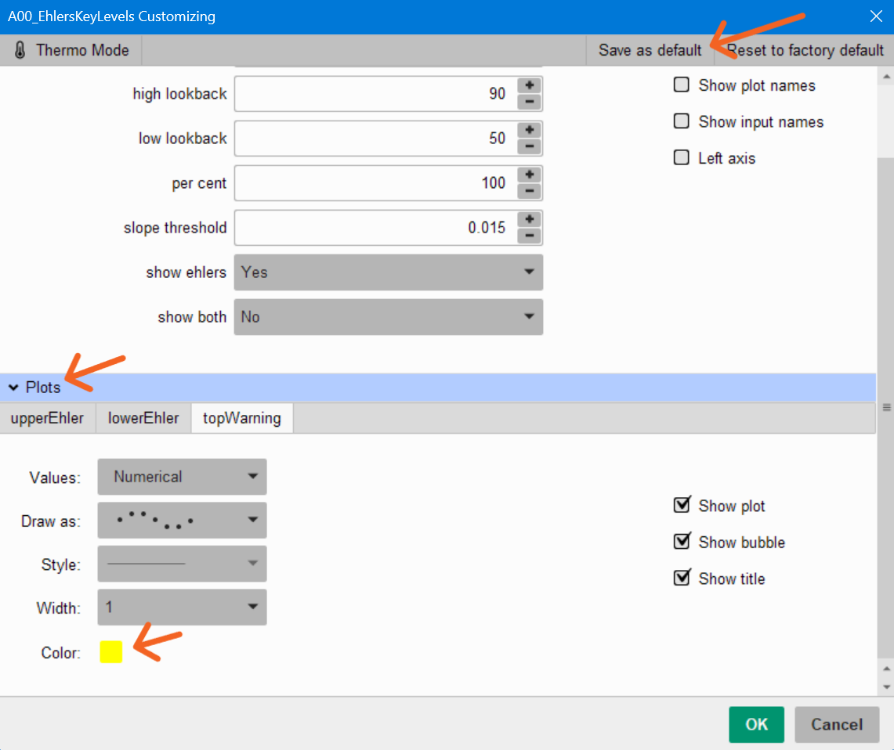
Task: Open the show ehlers dropdown
Action: click(x=389, y=272)
